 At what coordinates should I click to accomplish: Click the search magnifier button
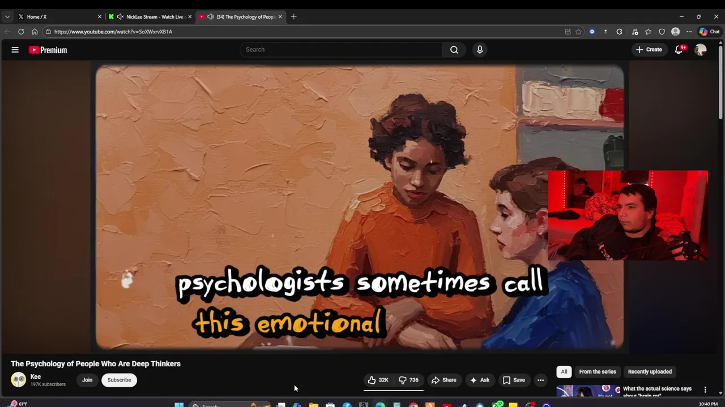(454, 50)
